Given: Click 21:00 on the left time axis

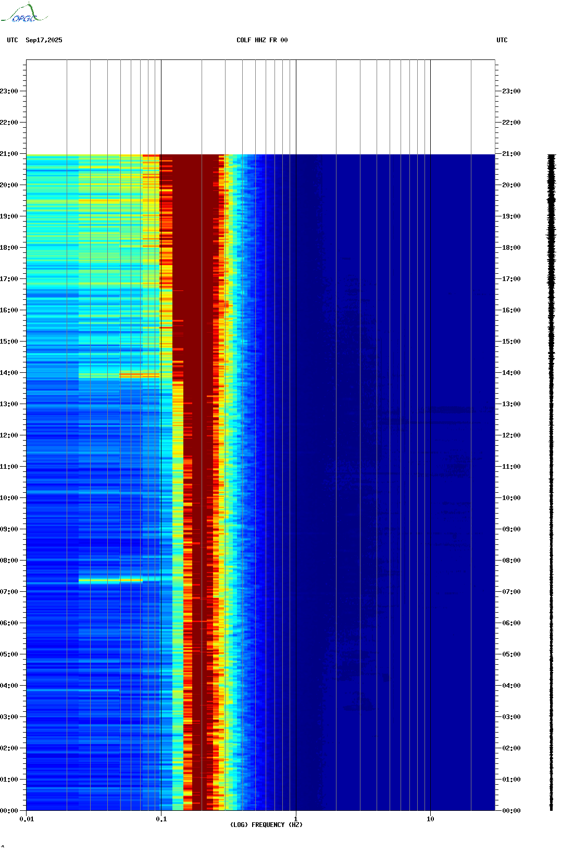Looking at the screenshot, I should coord(9,154).
